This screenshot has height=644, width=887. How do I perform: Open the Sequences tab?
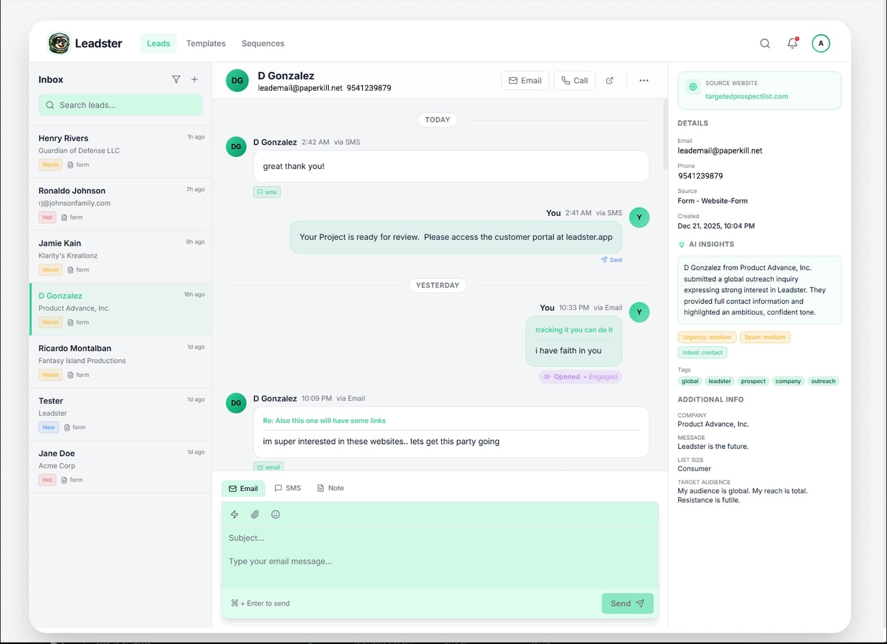click(x=263, y=43)
